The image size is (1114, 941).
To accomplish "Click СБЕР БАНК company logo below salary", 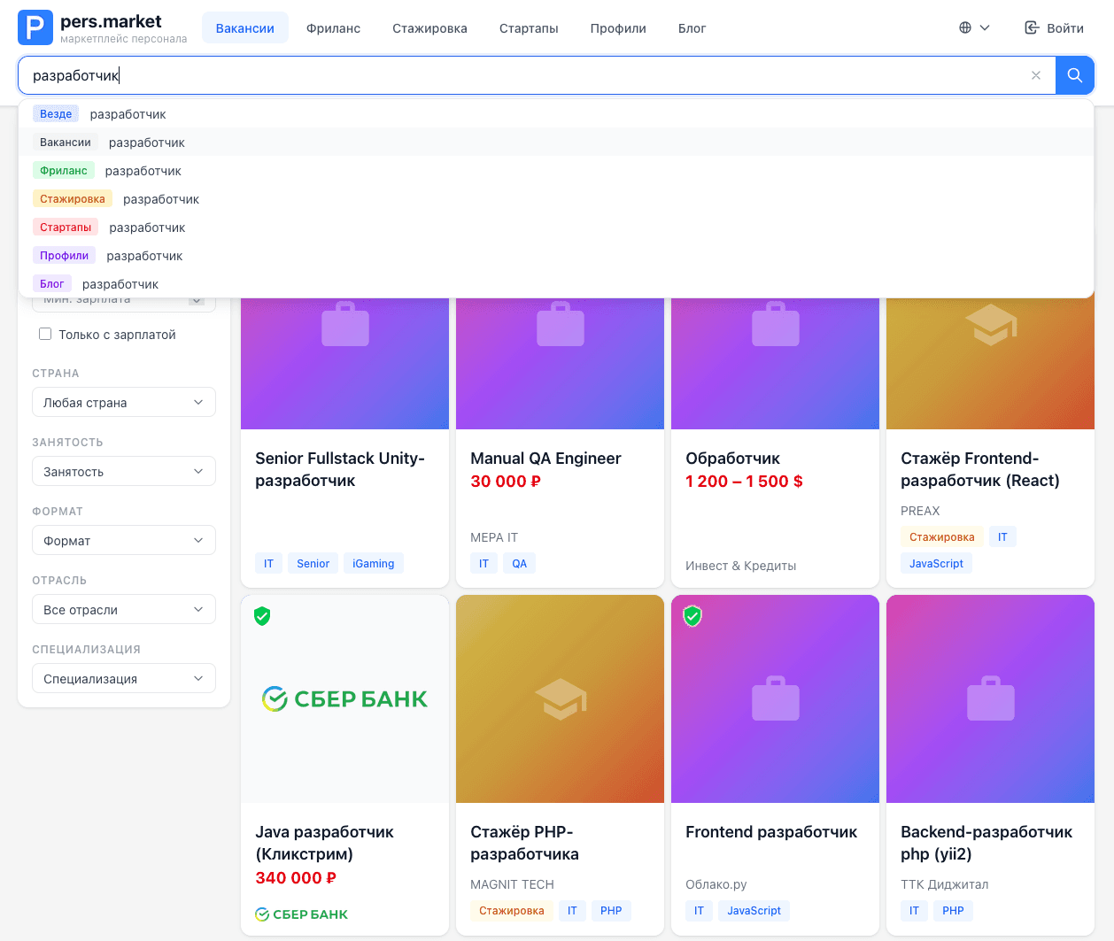I will click(x=301, y=914).
